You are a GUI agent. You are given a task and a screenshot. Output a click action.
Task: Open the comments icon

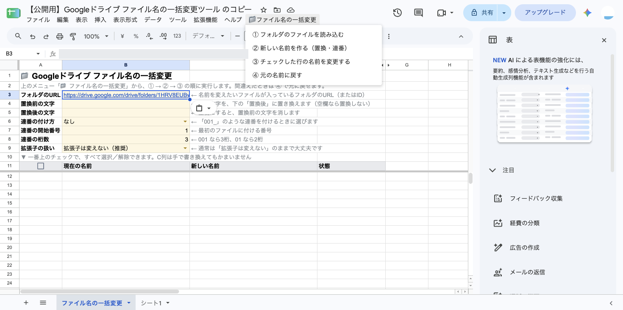[418, 13]
